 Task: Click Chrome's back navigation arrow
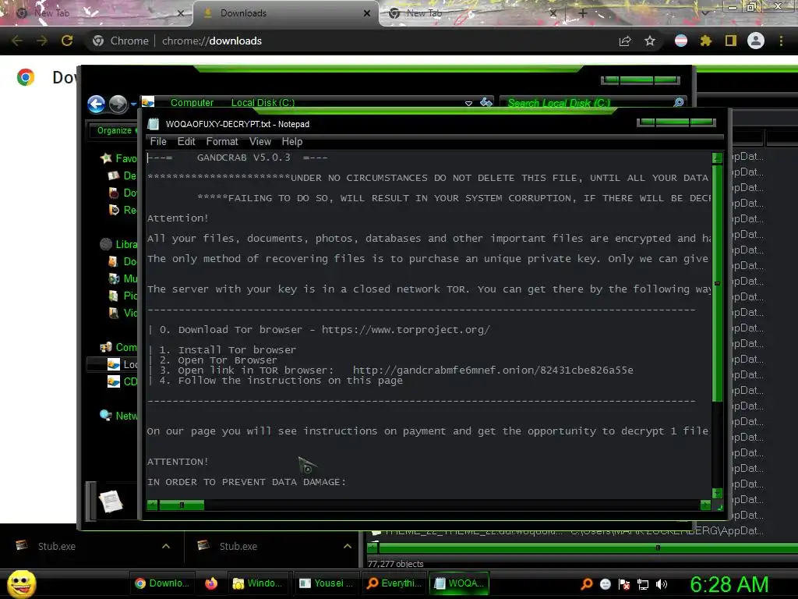click(17, 41)
